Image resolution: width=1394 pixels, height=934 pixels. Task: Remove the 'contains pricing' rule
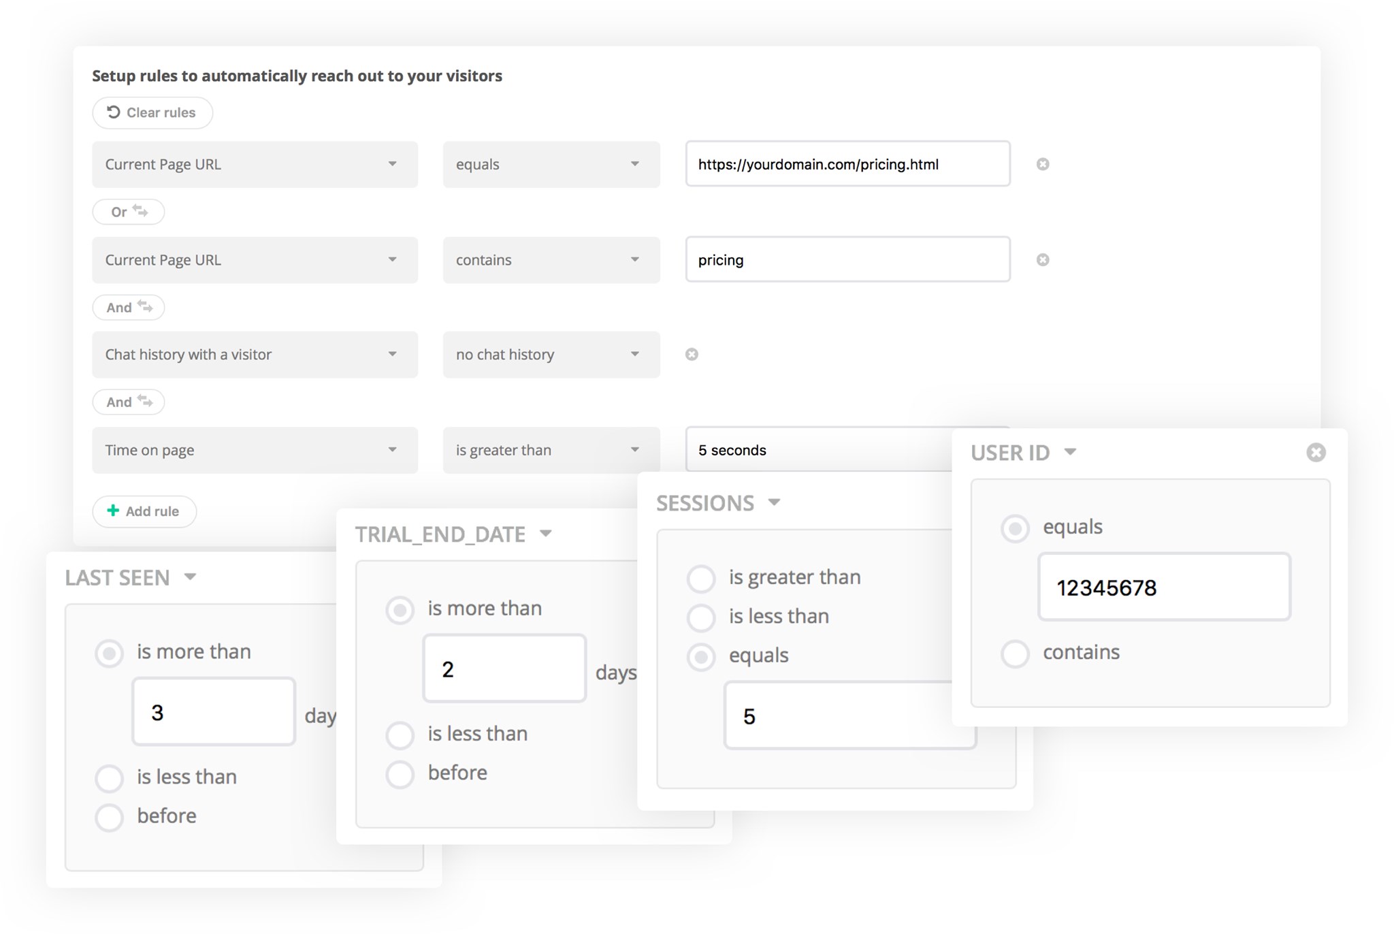(1043, 259)
